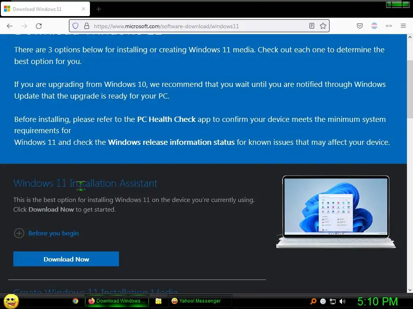This screenshot has width=413, height=309.
Task: Open the smiley start button
Action: [11, 301]
